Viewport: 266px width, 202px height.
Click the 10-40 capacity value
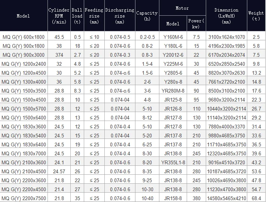pos(147,198)
